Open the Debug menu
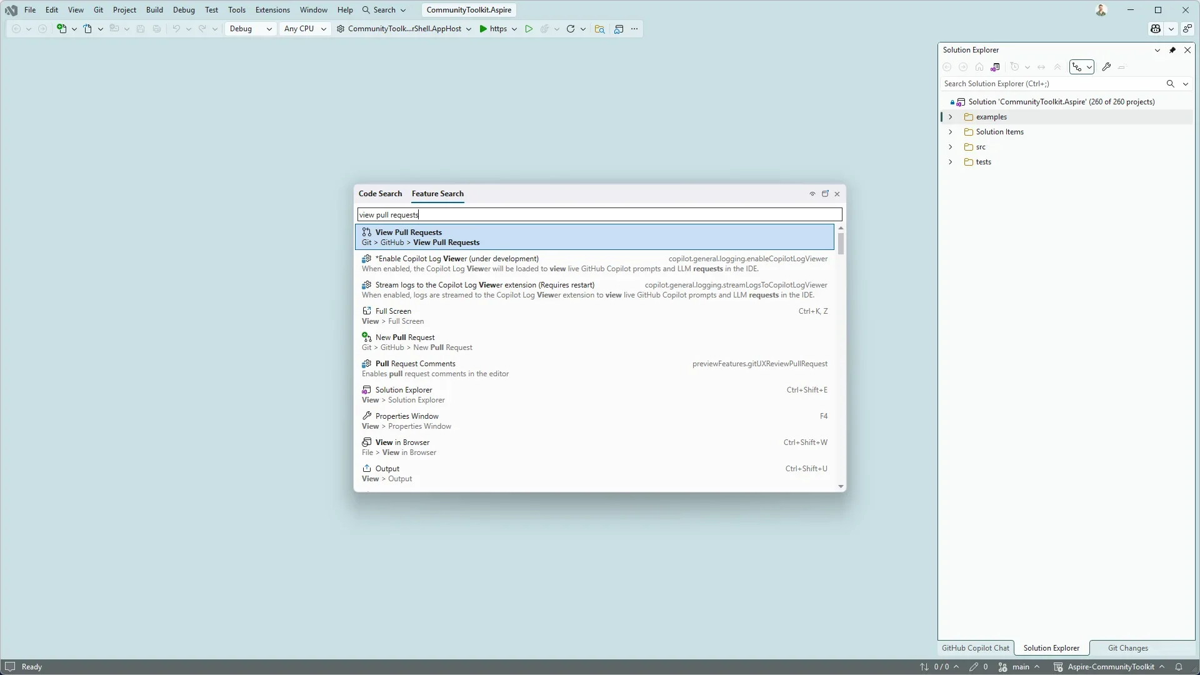 (184, 10)
